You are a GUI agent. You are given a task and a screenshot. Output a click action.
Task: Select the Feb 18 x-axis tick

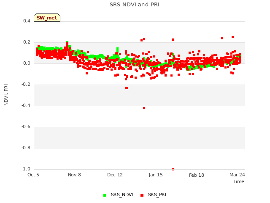197,175
